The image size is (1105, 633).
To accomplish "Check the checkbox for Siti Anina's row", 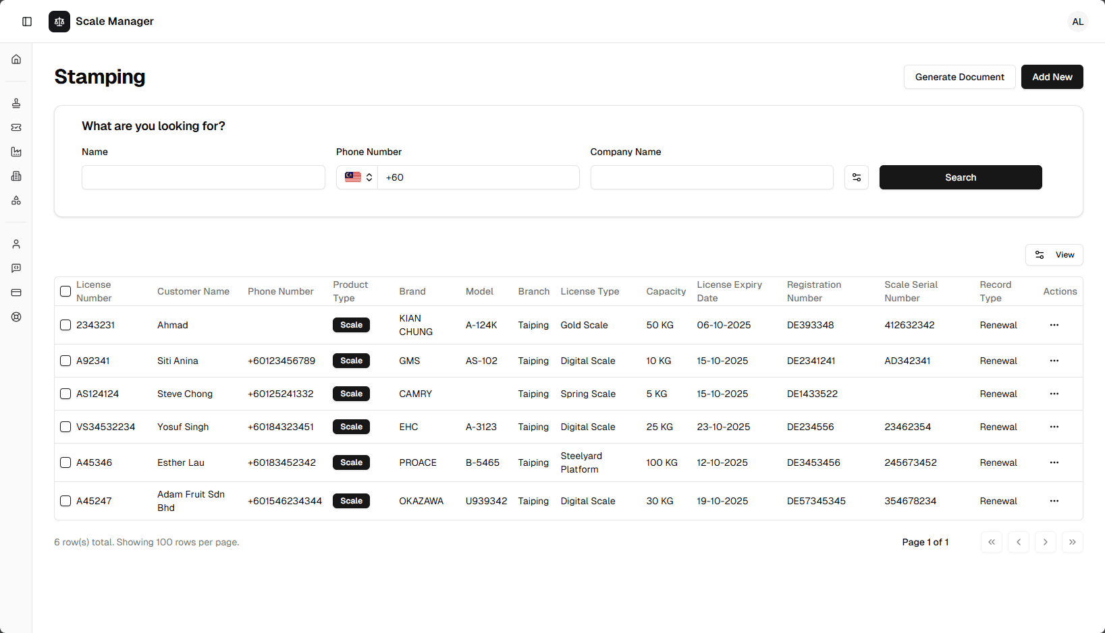I will point(65,361).
